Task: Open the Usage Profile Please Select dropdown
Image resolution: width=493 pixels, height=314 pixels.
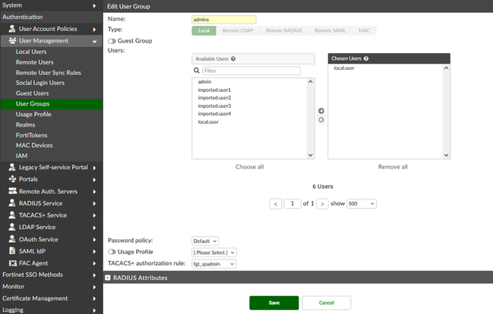Action: pyautogui.click(x=214, y=253)
